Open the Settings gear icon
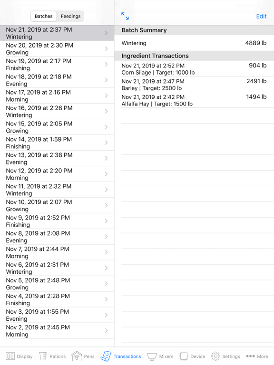This screenshot has height=365, width=274. coord(215,356)
